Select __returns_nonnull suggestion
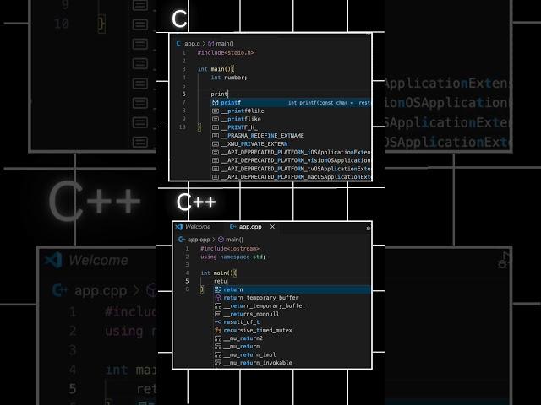This screenshot has height=405, width=541. tap(292, 314)
